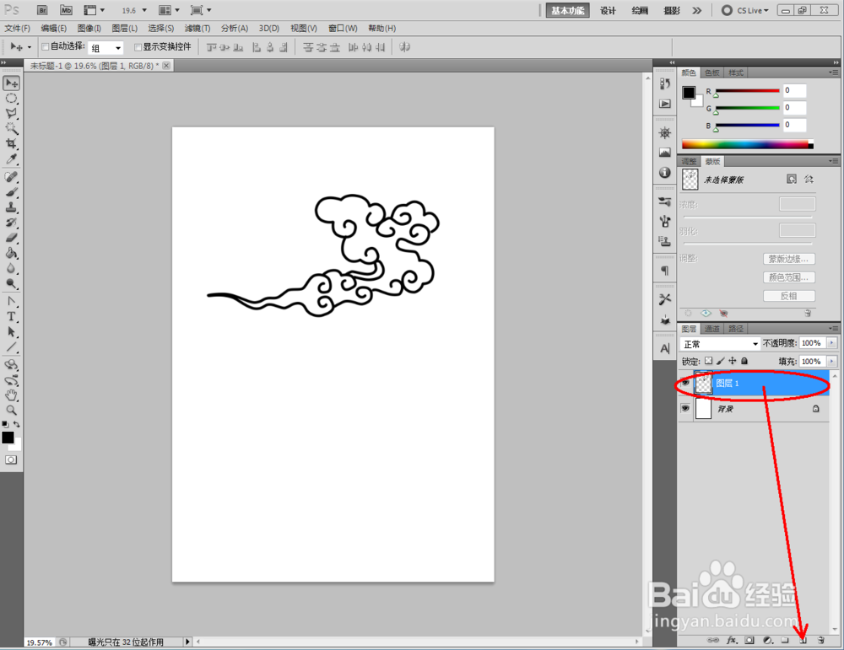Open the 滤镜(T) menu

(197, 29)
